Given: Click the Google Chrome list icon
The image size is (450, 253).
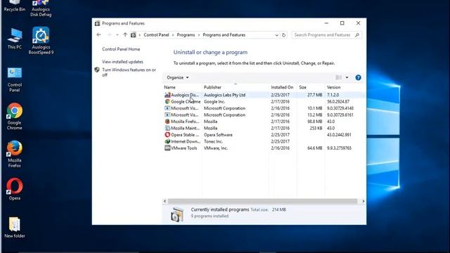Looking at the screenshot, I should (167, 101).
